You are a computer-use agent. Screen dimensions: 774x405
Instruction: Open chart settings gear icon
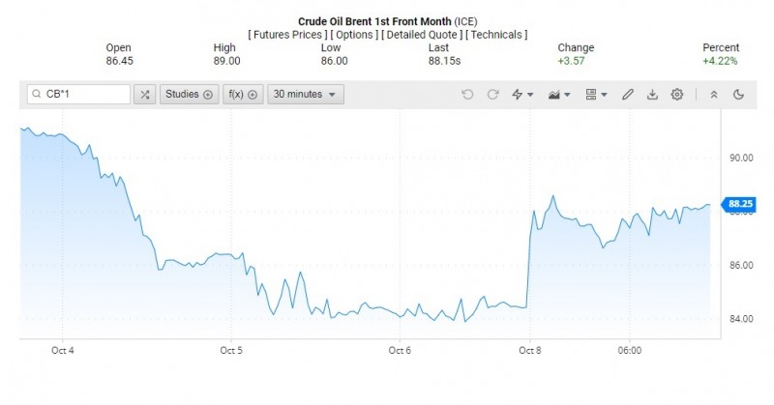point(677,94)
